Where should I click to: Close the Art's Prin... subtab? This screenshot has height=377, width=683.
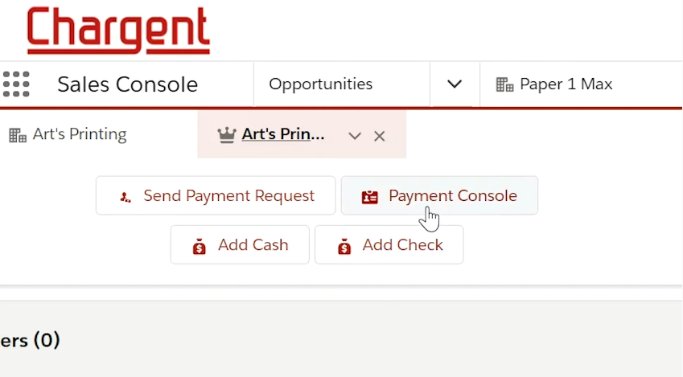380,137
